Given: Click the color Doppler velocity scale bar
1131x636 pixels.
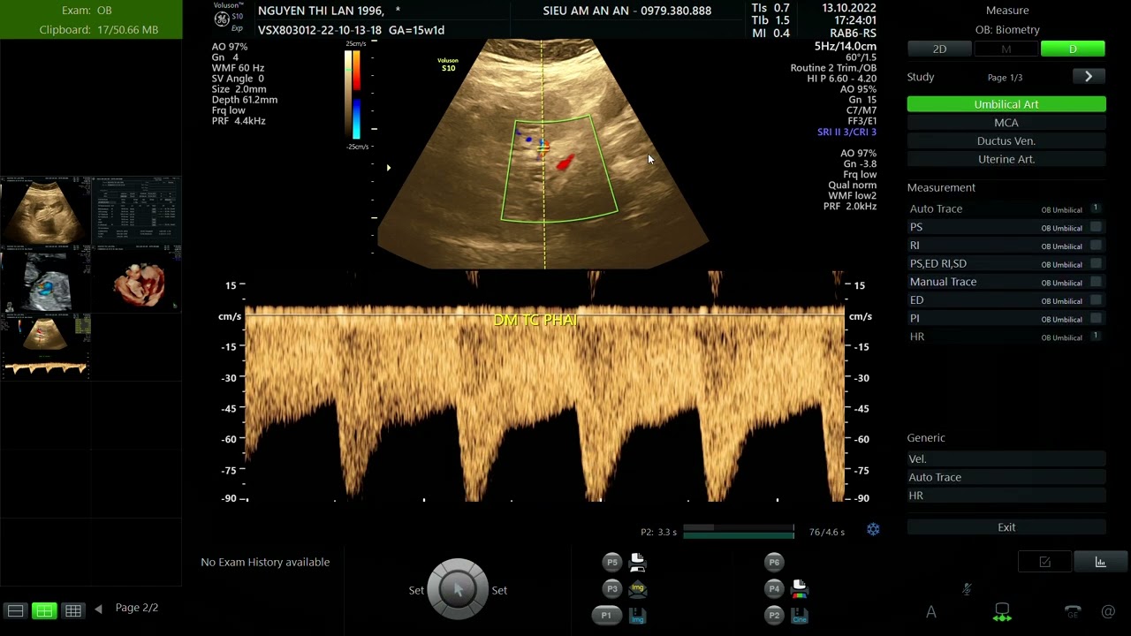Looking at the screenshot, I should [356, 95].
